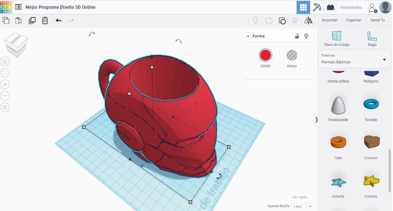393x211 pixels.
Task: Zoom in with the plus icon
Action: click(5, 84)
